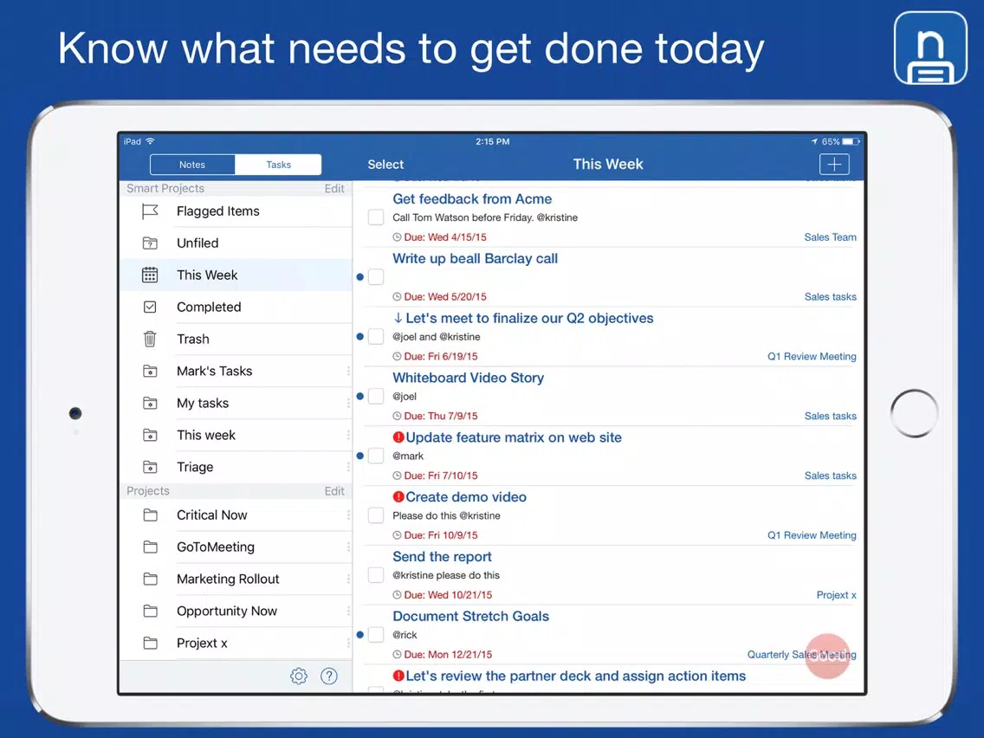Open the help question mark icon

[x=329, y=676]
